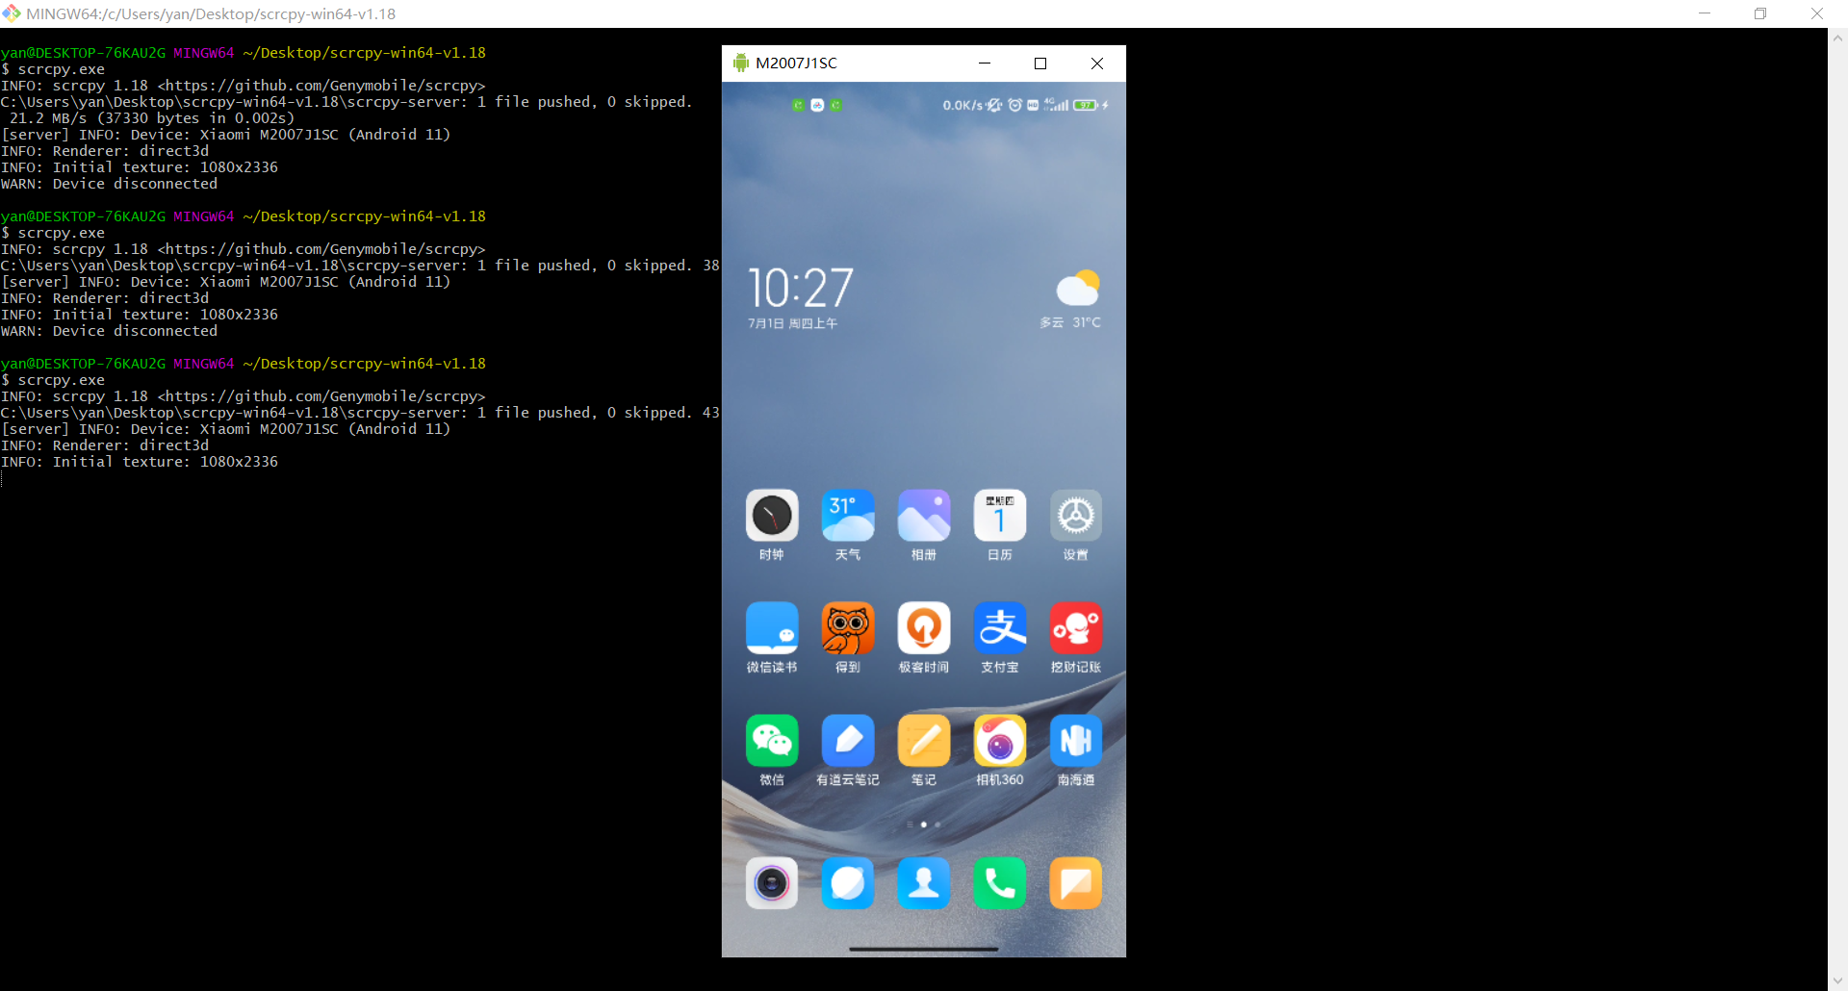Open the Camera app in dock

[771, 883]
